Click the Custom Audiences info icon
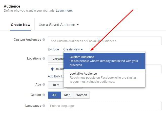 click(x=44, y=40)
